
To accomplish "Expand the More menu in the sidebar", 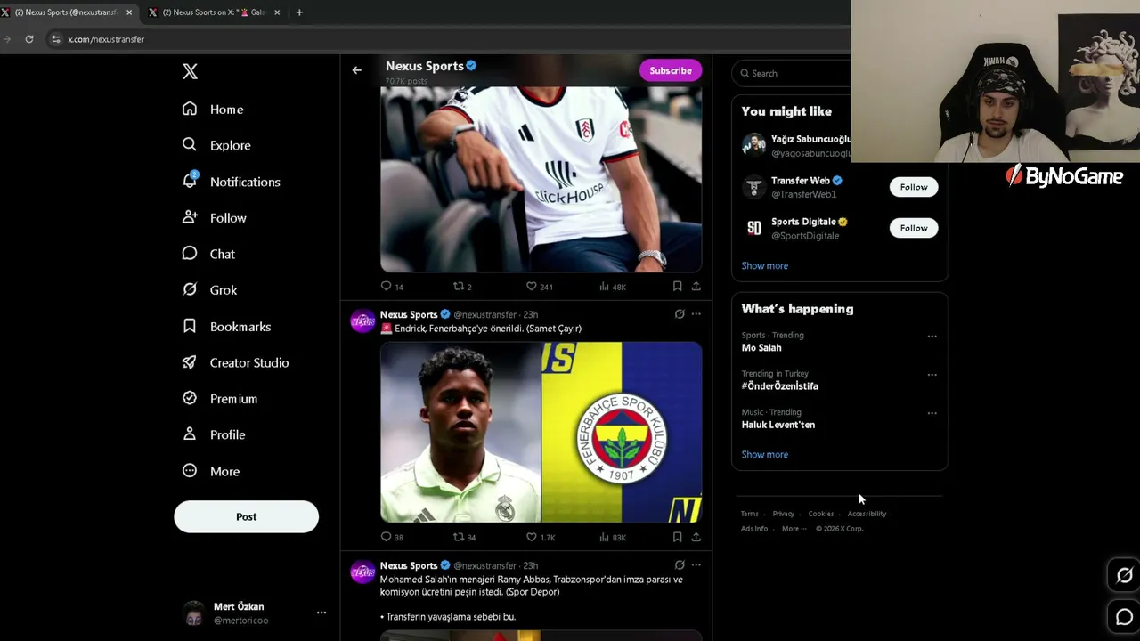I will pos(210,471).
